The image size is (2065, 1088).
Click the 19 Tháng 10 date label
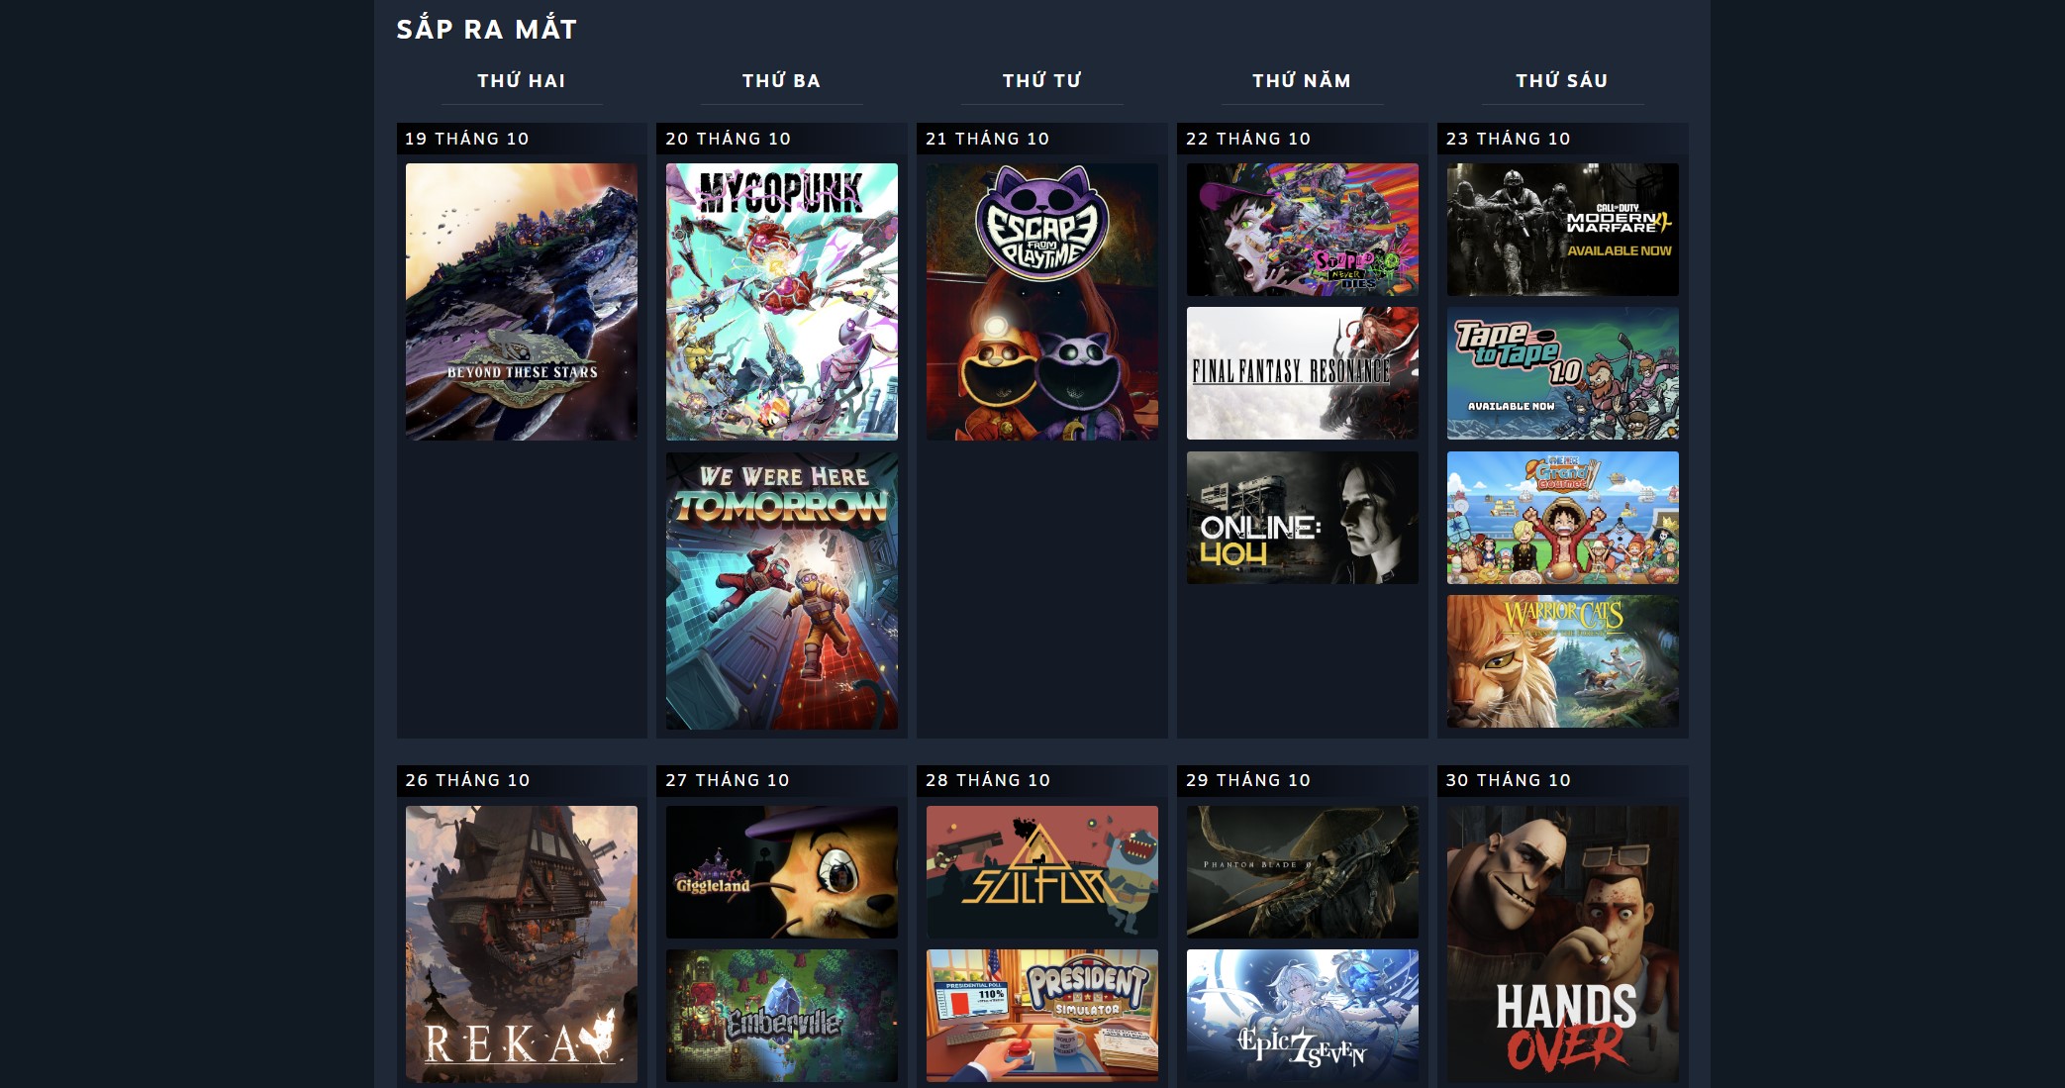pyautogui.click(x=467, y=139)
